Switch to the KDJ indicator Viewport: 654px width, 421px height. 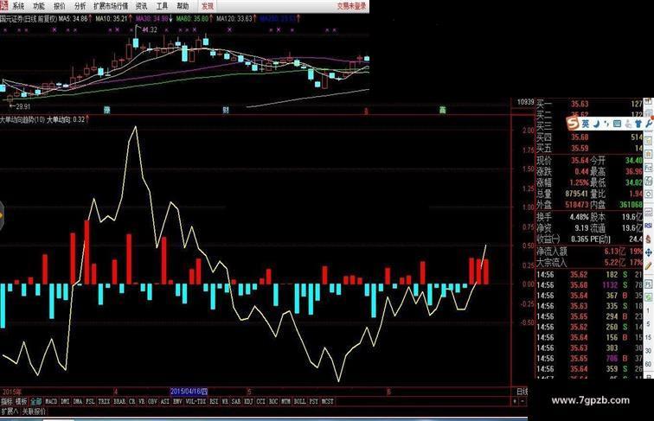tap(248, 401)
